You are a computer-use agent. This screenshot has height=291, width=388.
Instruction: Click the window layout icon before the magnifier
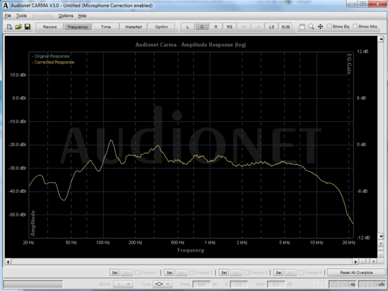tap(302, 27)
